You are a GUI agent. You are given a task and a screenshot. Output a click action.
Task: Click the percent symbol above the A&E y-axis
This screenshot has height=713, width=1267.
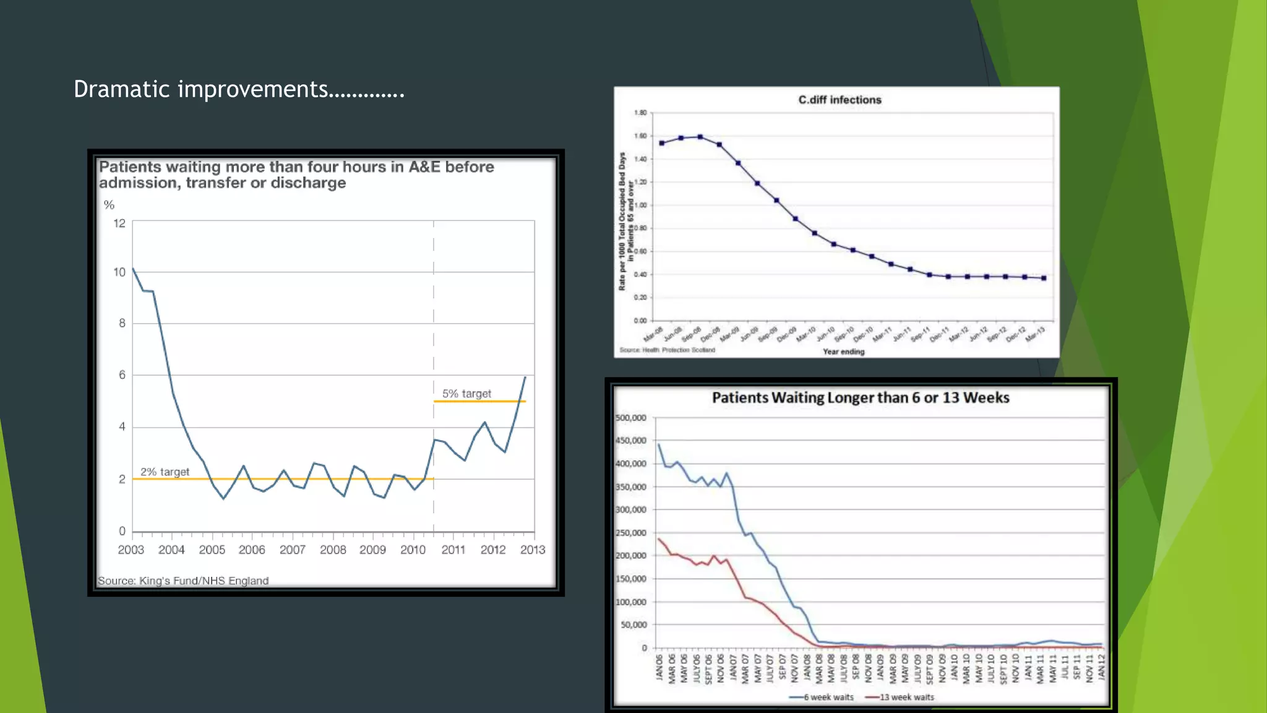point(109,205)
